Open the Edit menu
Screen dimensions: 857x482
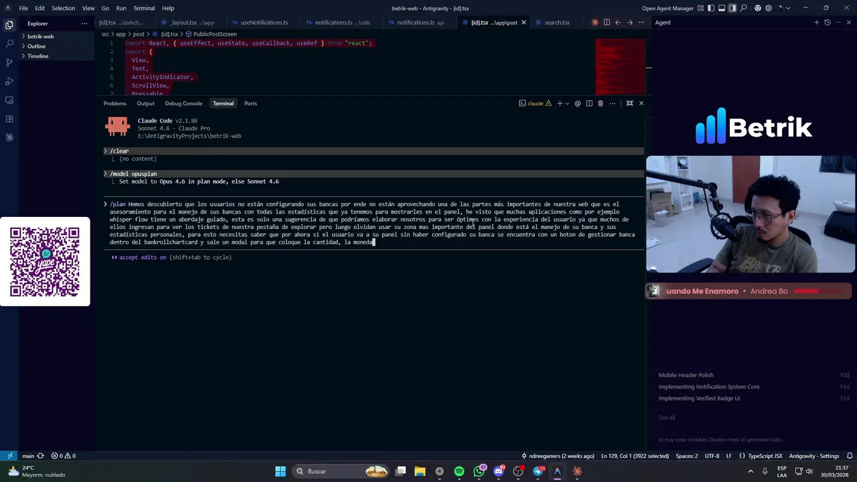pos(40,8)
